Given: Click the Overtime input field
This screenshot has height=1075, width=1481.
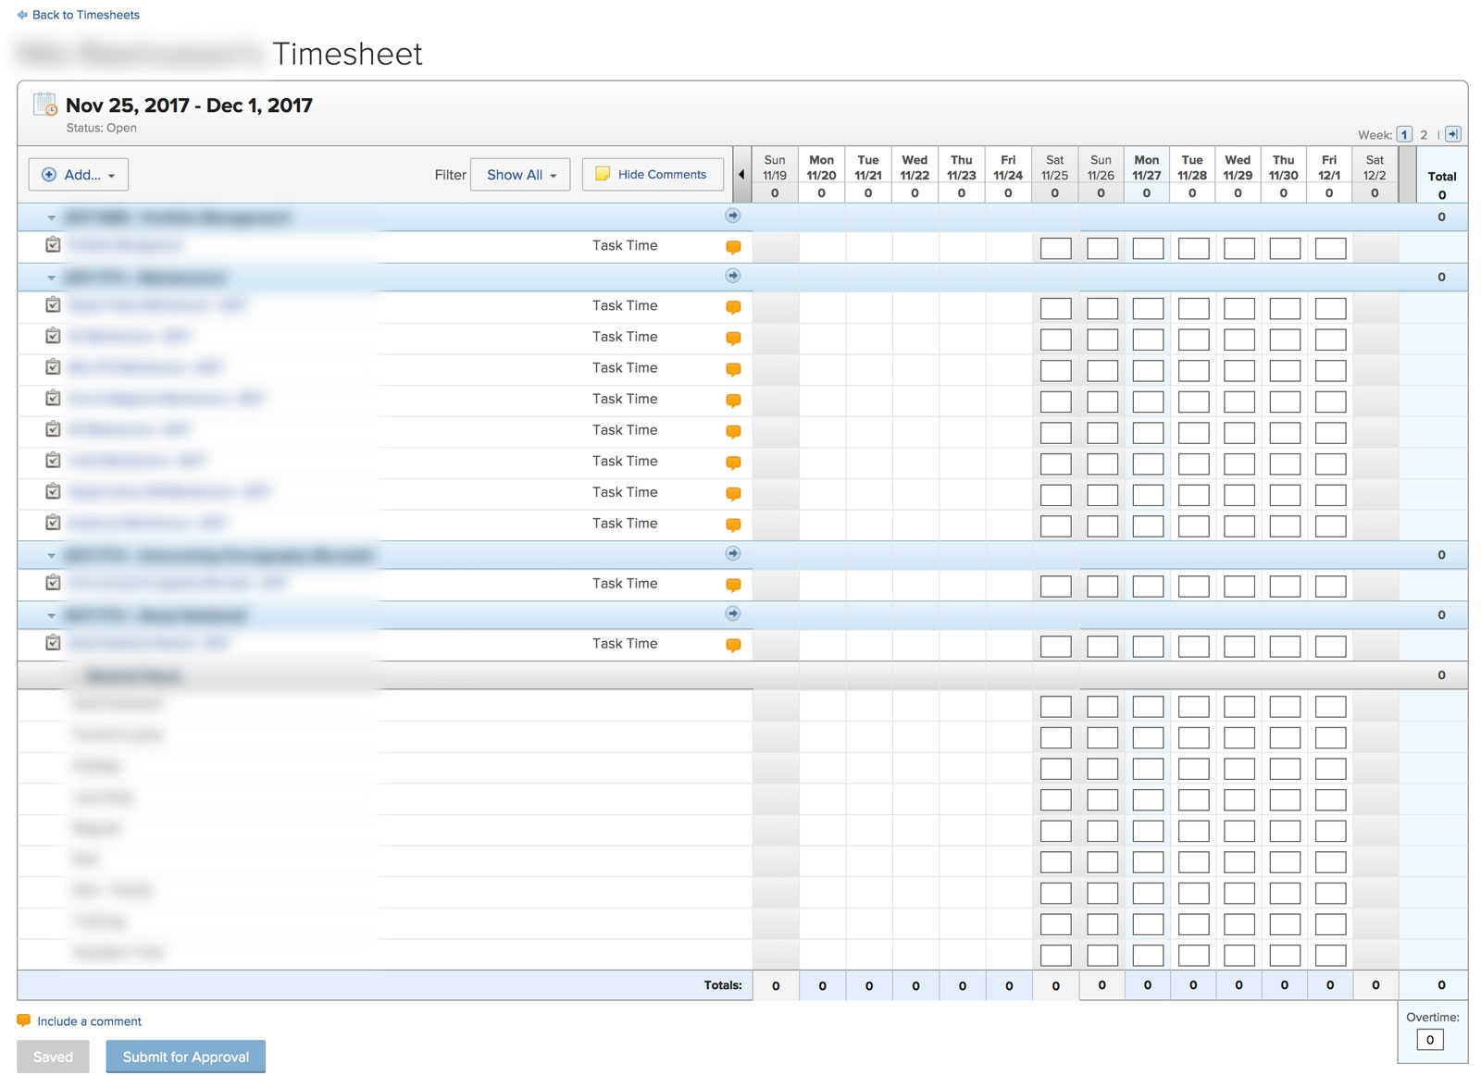Looking at the screenshot, I should (1428, 1039).
